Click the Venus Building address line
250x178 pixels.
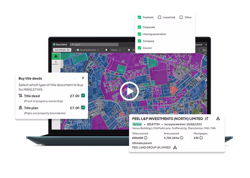174,128
